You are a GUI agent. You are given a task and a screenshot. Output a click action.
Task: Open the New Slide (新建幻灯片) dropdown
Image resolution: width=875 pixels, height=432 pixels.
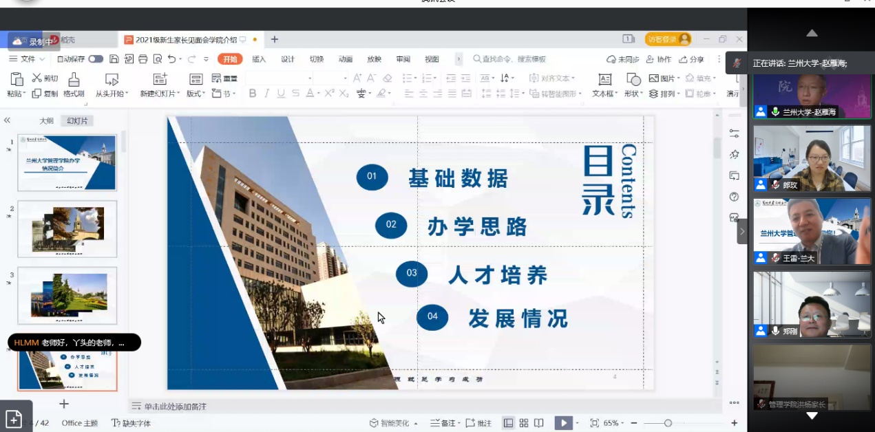(160, 94)
